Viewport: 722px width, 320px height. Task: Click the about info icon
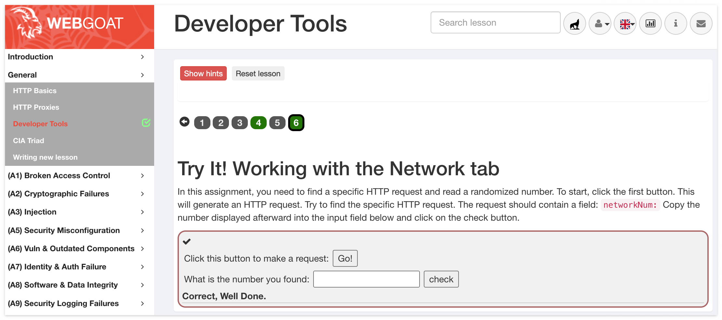coord(676,23)
